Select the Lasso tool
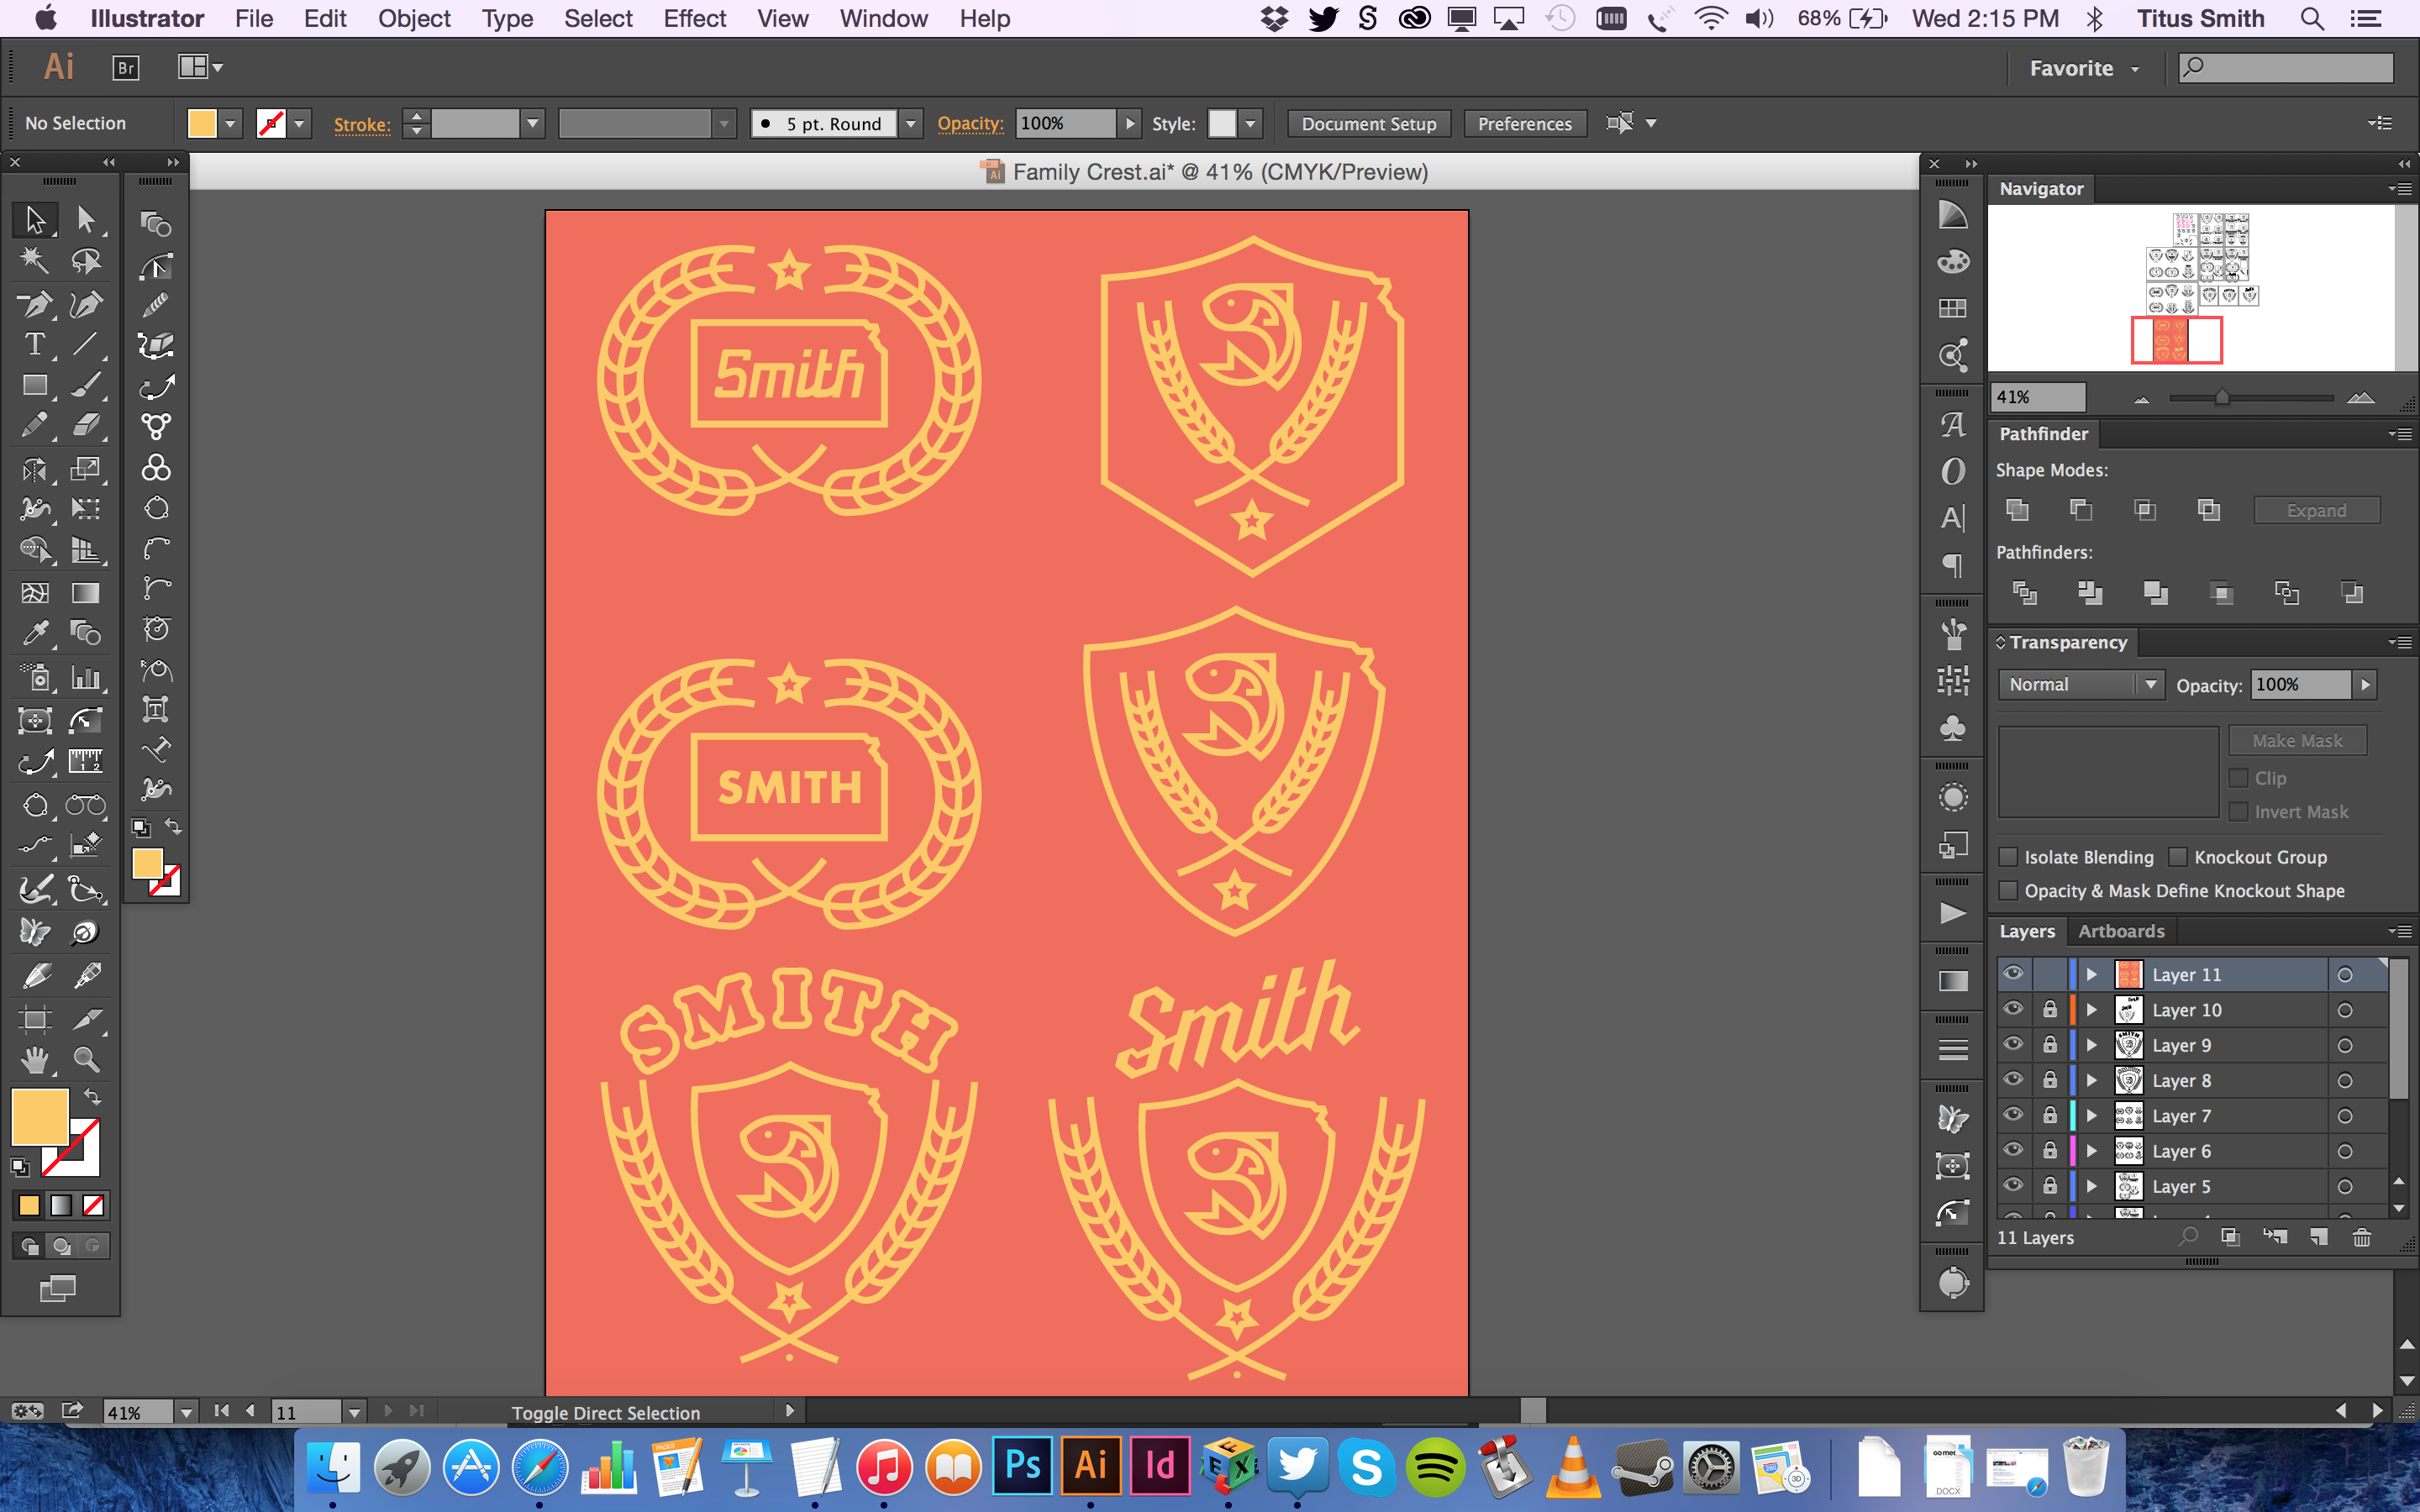 86,261
